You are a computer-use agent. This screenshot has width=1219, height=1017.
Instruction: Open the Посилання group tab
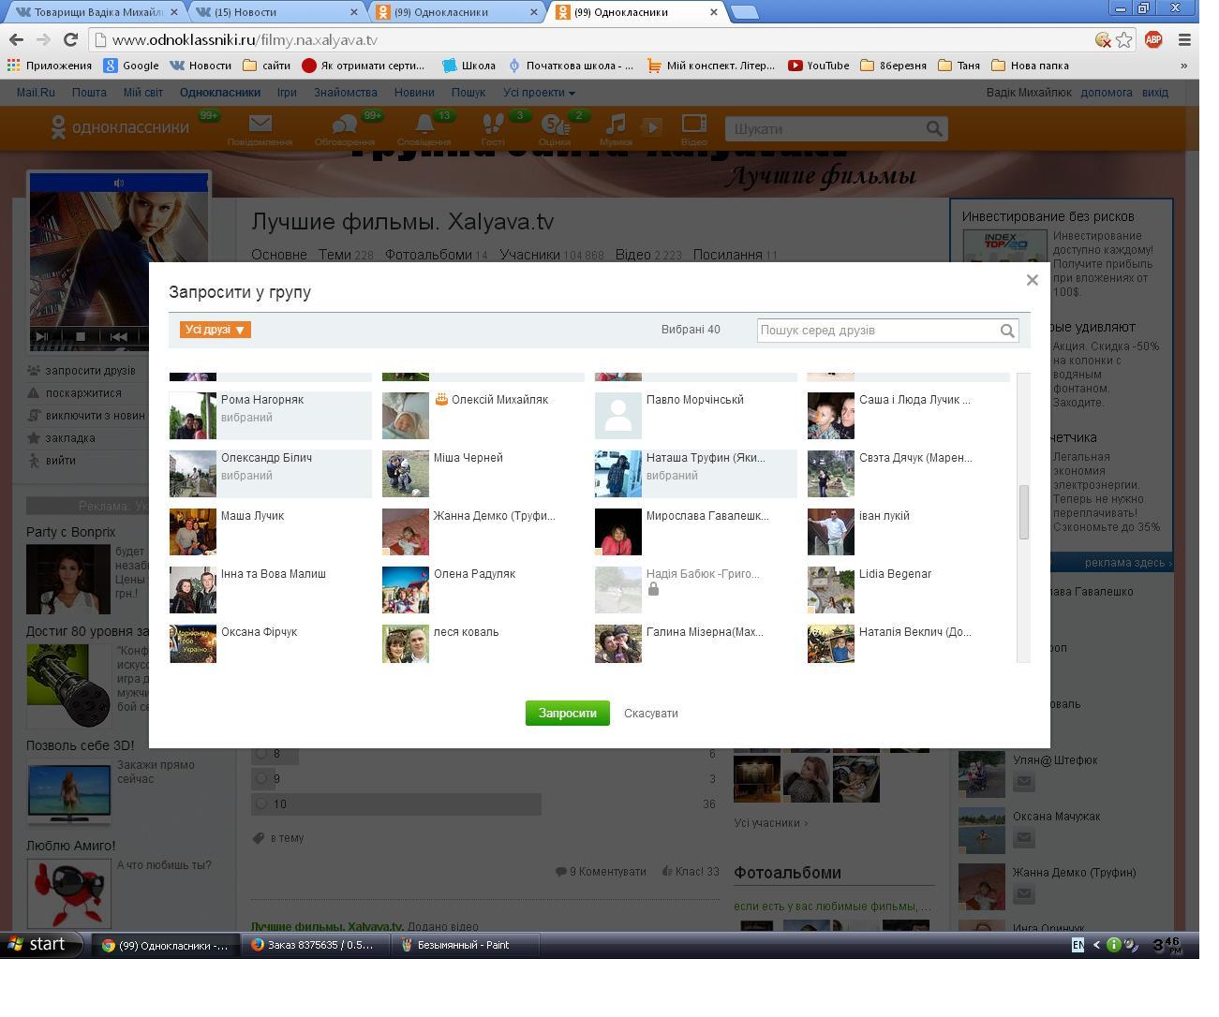click(x=727, y=255)
